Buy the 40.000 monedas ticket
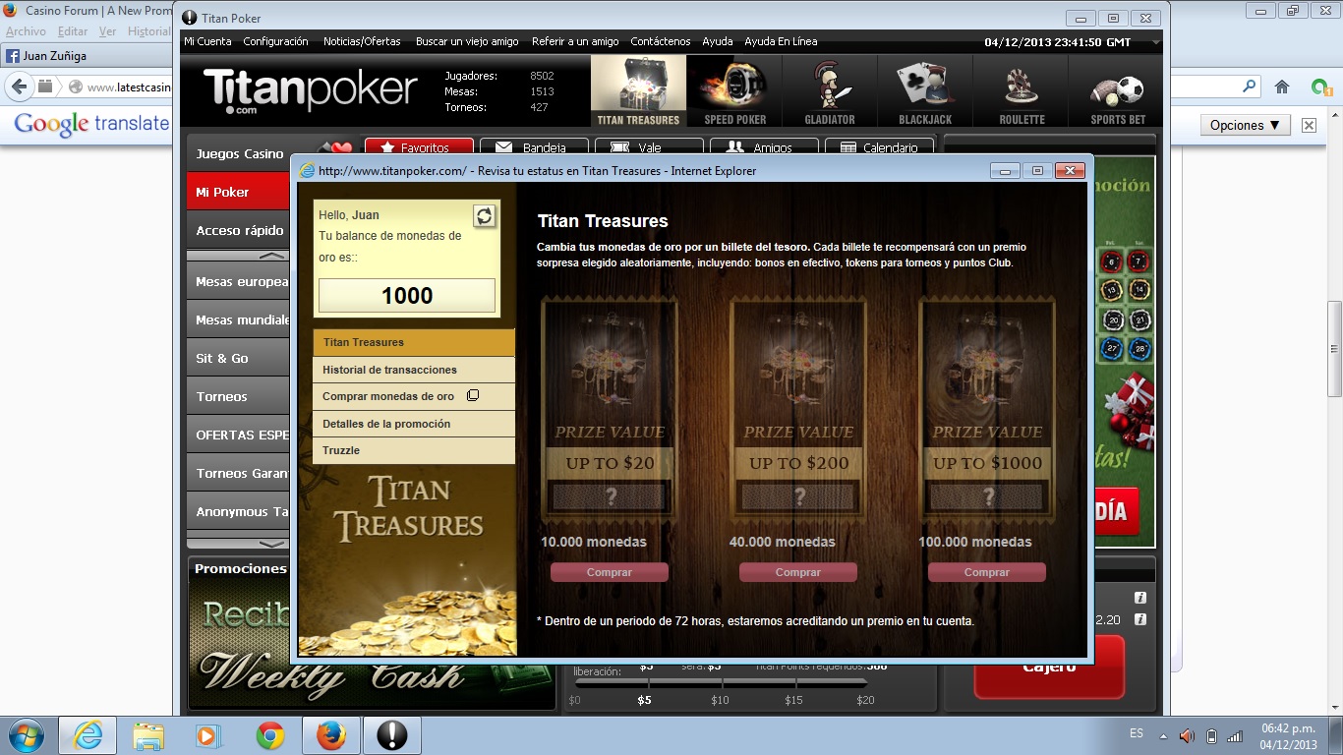This screenshot has height=755, width=1343. click(798, 572)
